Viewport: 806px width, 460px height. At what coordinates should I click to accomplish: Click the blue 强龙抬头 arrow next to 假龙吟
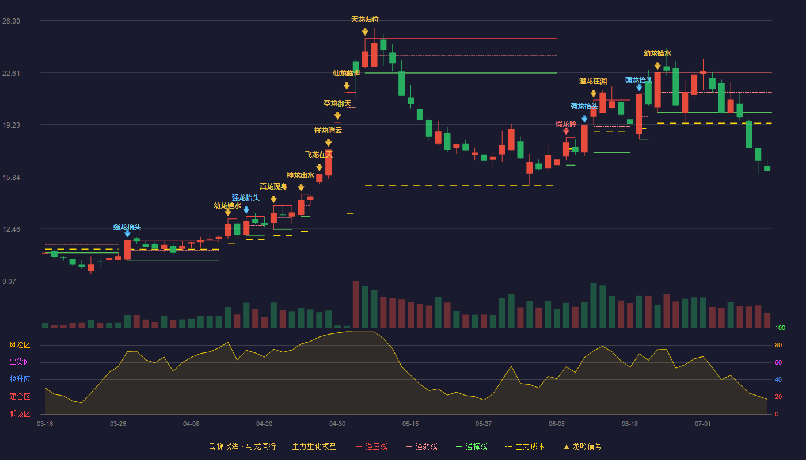584,119
